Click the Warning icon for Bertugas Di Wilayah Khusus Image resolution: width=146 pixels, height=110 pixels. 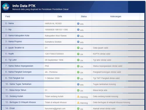tap(78, 103)
